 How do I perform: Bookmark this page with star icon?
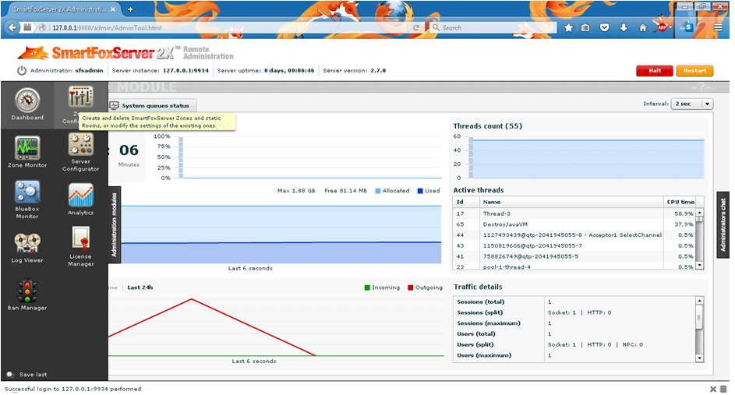(569, 27)
